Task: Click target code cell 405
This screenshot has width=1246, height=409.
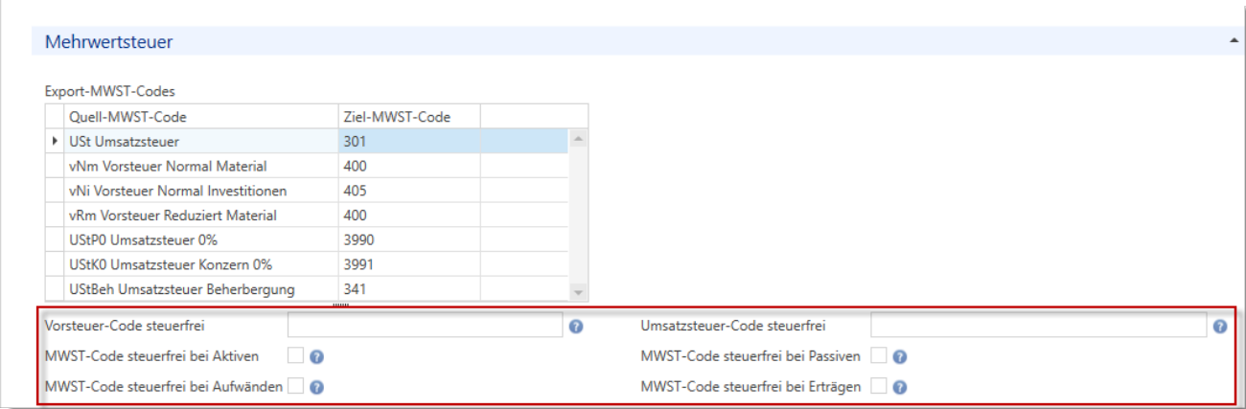Action: [409, 192]
